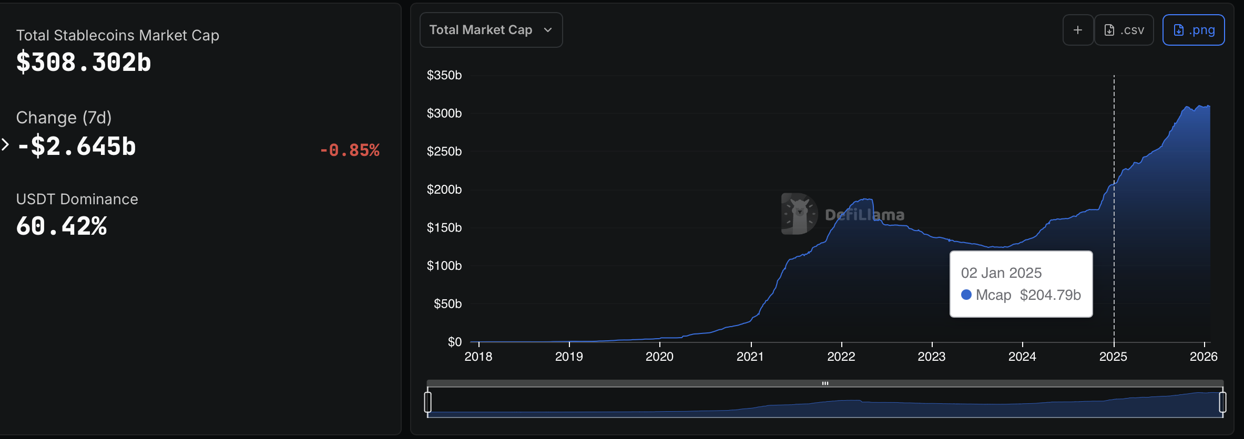Click the DefiLlama llama logo watermark
Viewport: 1244px width, 439px height.
[x=799, y=214]
